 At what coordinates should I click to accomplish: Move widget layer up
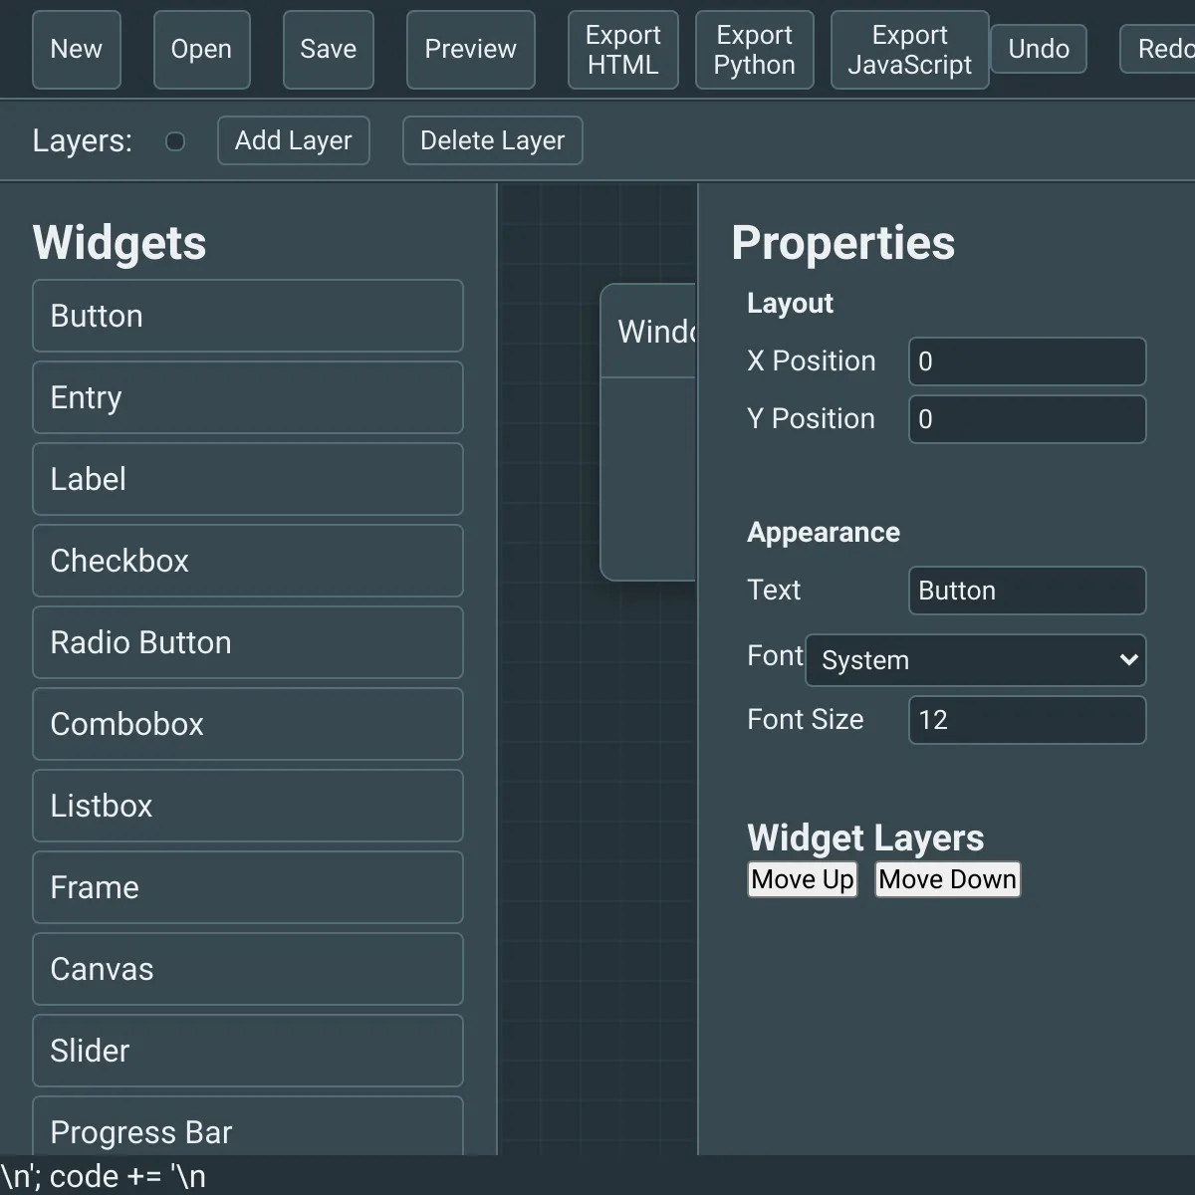[x=802, y=879]
